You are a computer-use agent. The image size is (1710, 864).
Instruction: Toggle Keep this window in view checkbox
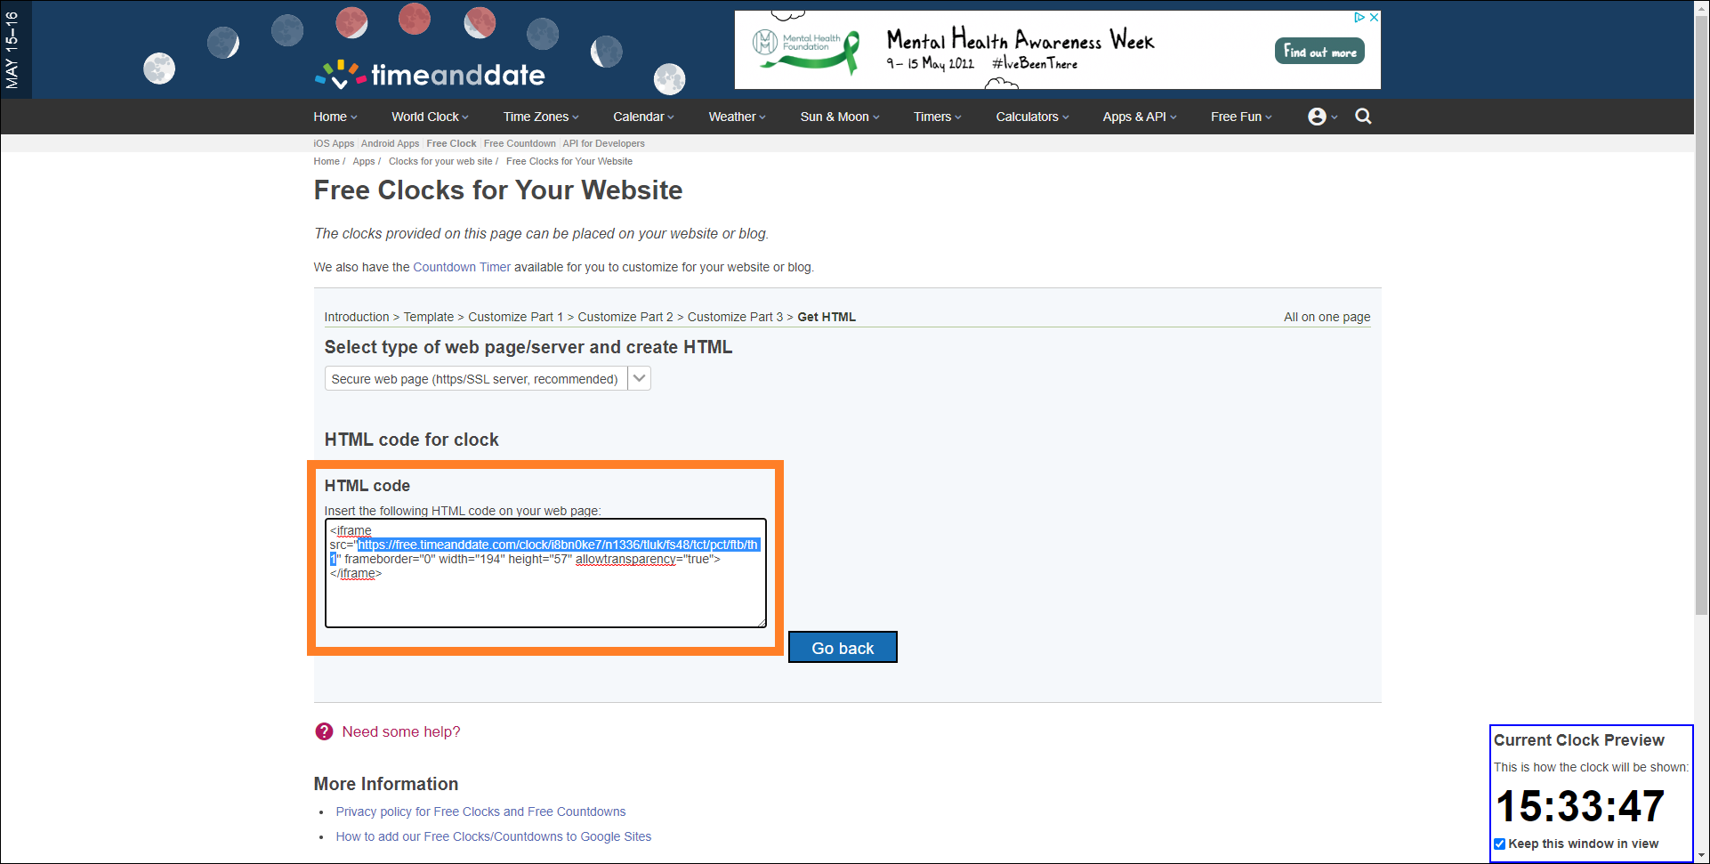click(x=1500, y=844)
